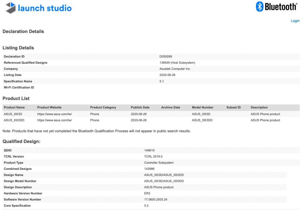Click the launch studio wordmark text
The height and width of the screenshot is (210, 302).
pos(45,8)
